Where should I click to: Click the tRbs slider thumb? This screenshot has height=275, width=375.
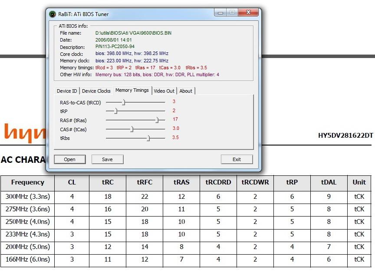coord(148,138)
